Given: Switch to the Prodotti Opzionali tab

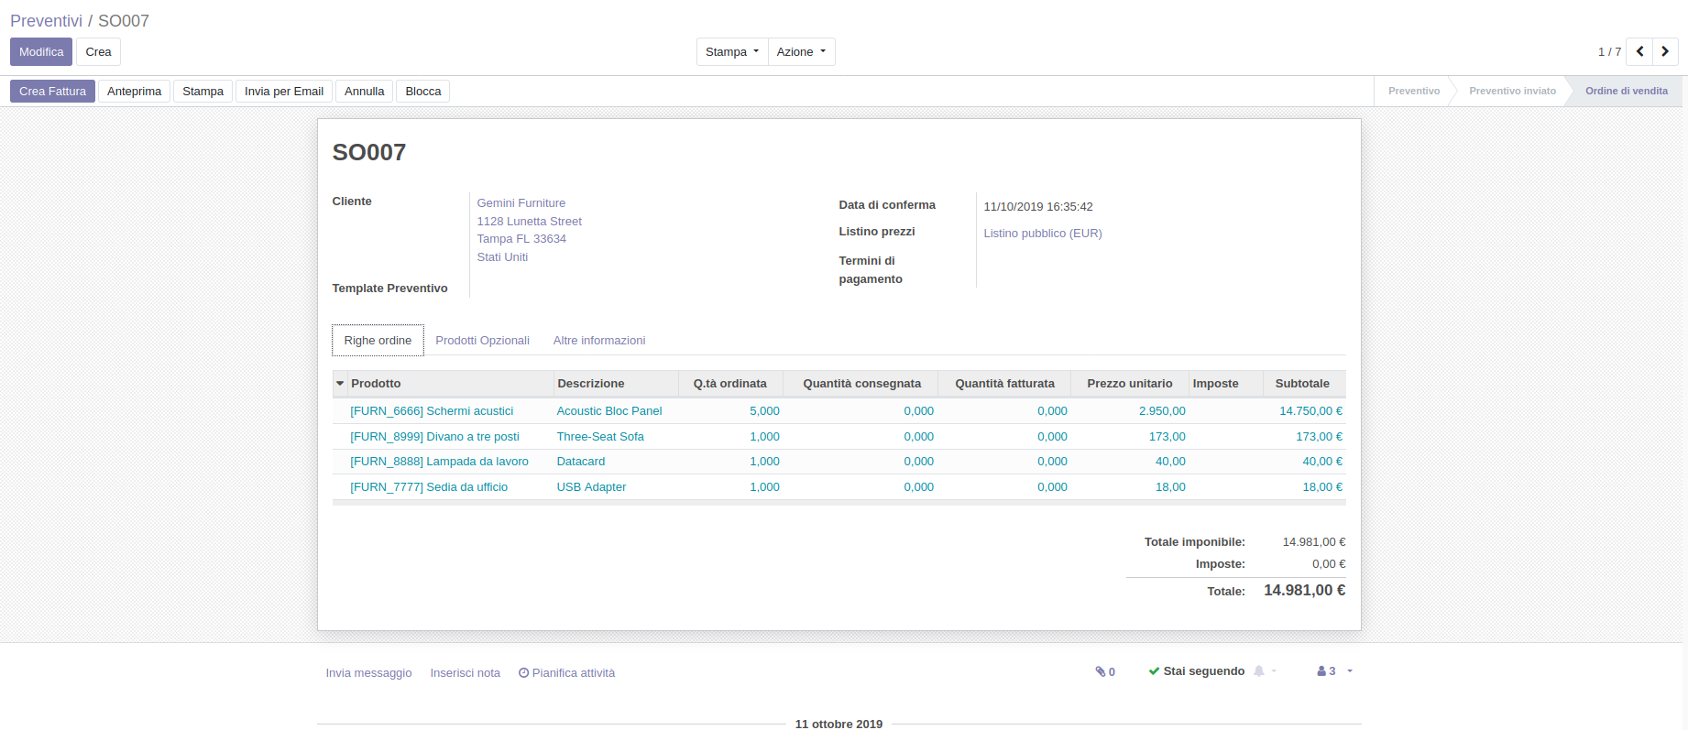Looking at the screenshot, I should coord(483,340).
